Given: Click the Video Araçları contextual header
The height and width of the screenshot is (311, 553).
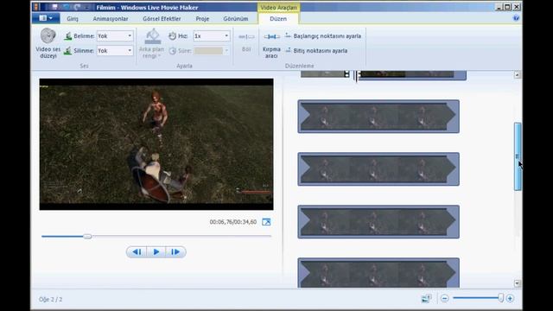Looking at the screenshot, I should pos(278,8).
